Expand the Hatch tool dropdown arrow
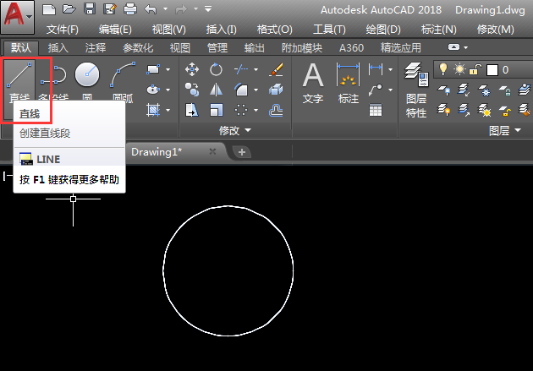533x371 pixels. coord(168,111)
